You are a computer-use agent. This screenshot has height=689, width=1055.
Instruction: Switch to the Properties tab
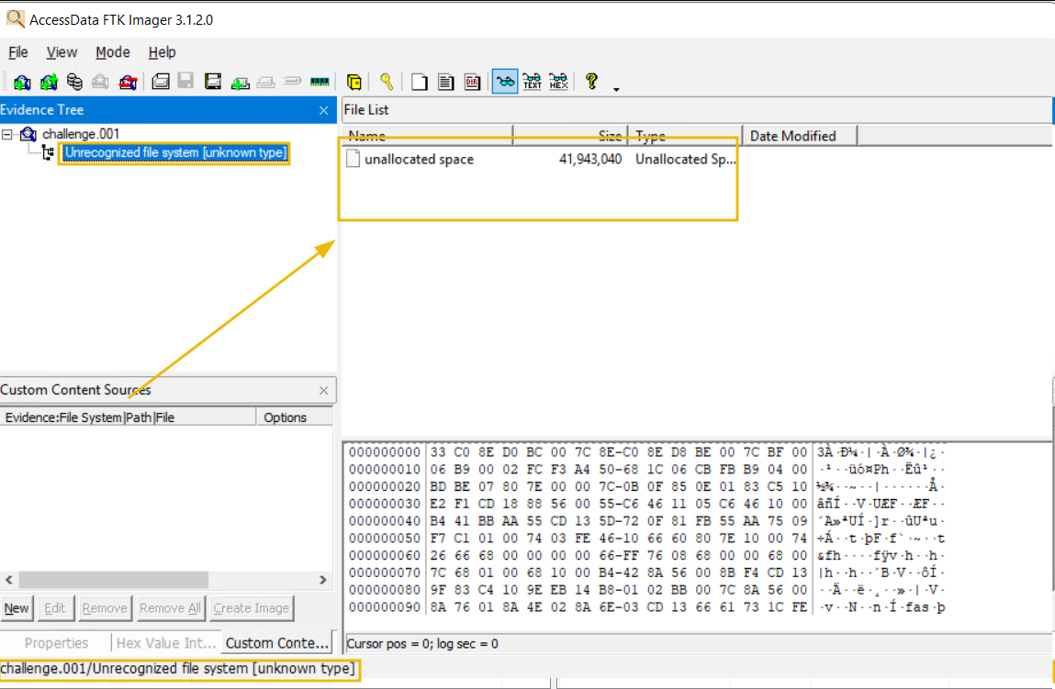pyautogui.click(x=57, y=643)
